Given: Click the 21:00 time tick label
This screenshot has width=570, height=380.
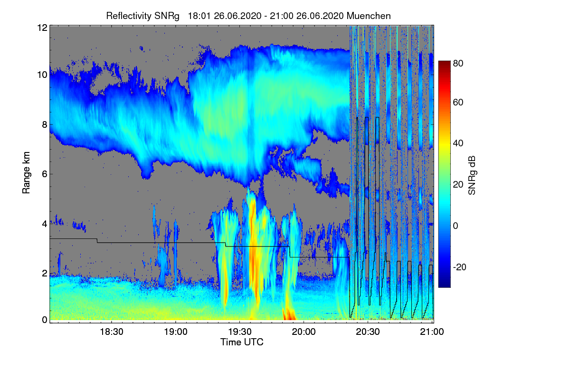Looking at the screenshot, I should click(x=432, y=332).
